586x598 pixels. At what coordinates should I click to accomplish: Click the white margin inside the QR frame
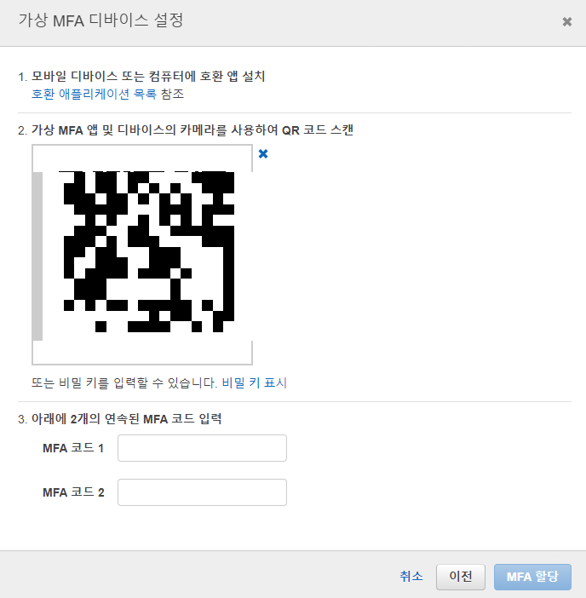pyautogui.click(x=142, y=351)
